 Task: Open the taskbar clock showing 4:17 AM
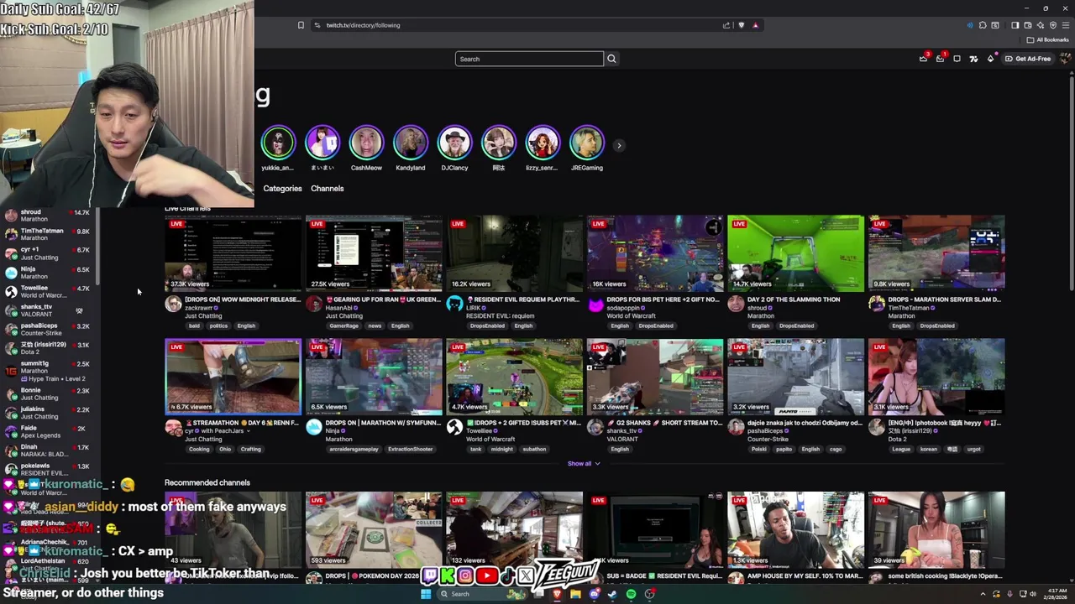1054,594
